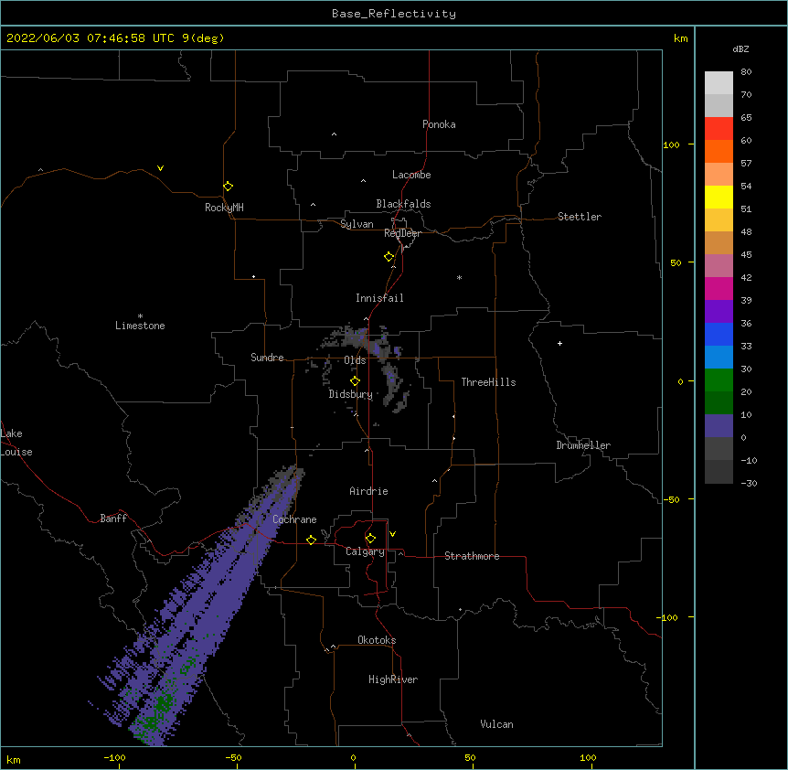Click the km label at top right of map
Image resolution: width=788 pixels, height=770 pixels.
pyautogui.click(x=680, y=38)
